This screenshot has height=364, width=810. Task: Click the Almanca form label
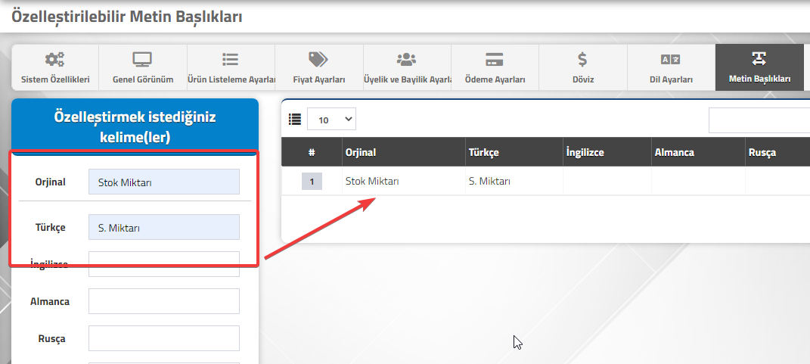pyautogui.click(x=50, y=301)
